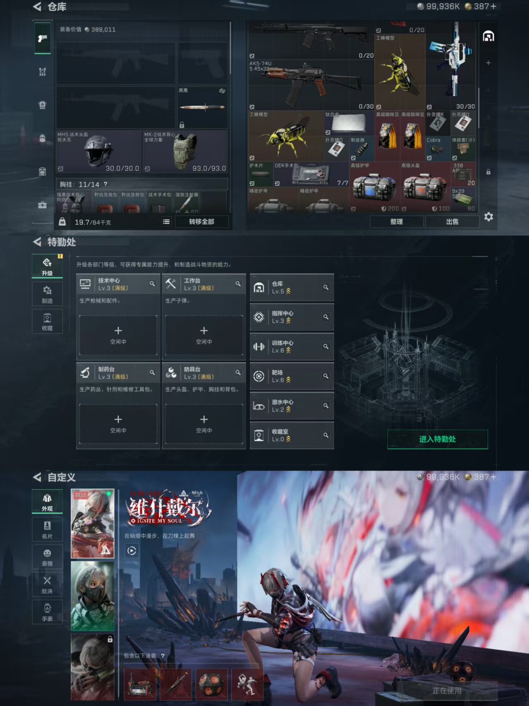Switch to the 制造 tab
Screen dimensions: 529x706
point(47,294)
